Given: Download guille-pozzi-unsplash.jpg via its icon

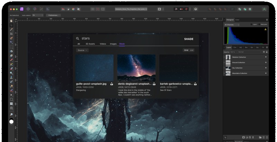Looking at the screenshot, I should click(111, 84).
